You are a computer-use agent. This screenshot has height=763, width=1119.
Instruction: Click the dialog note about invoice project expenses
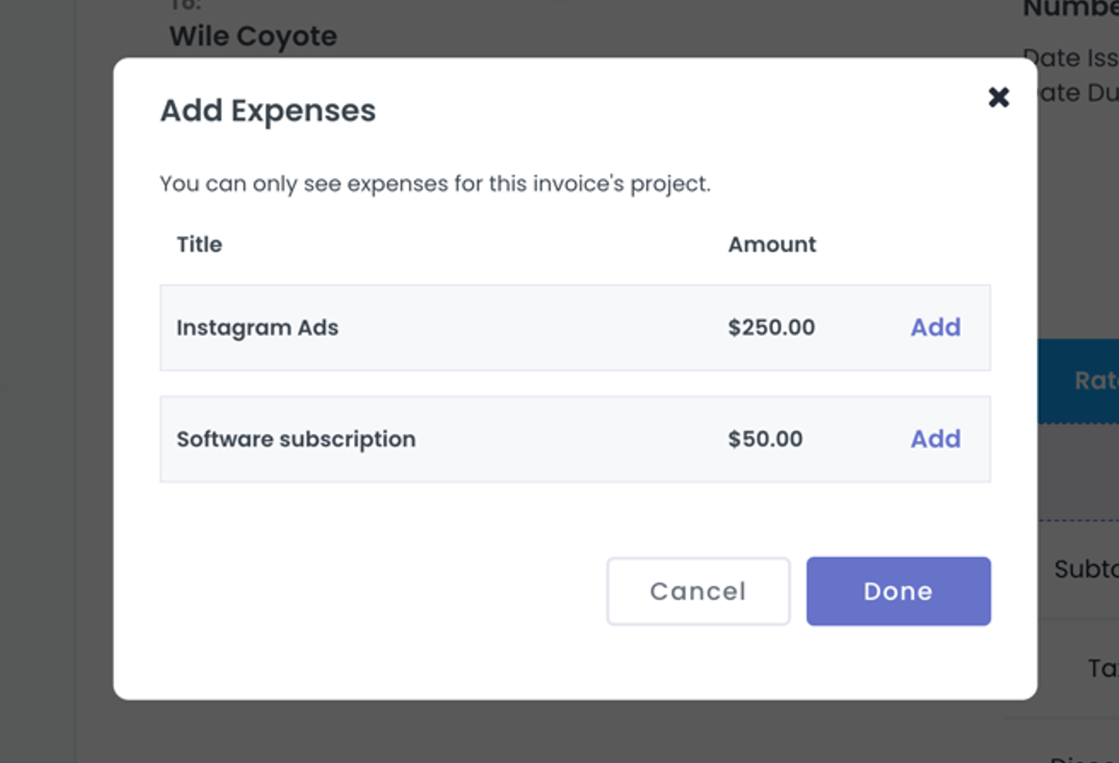435,183
